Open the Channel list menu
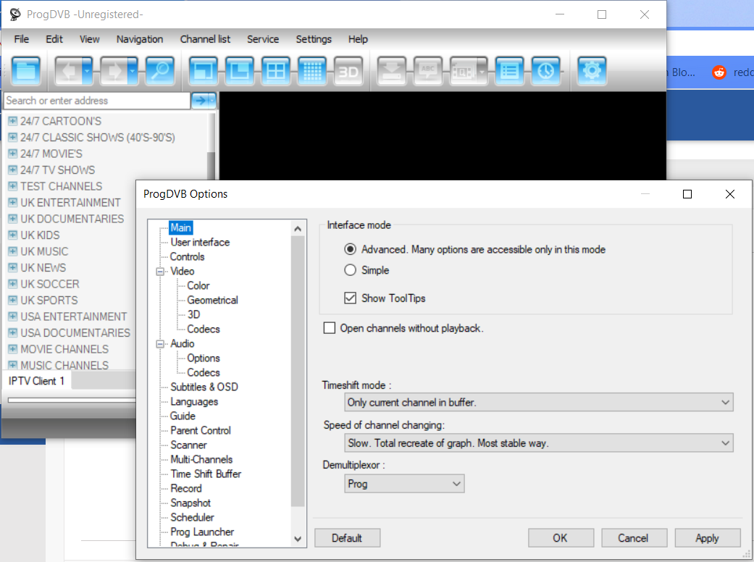This screenshot has height=562, width=754. coord(205,39)
